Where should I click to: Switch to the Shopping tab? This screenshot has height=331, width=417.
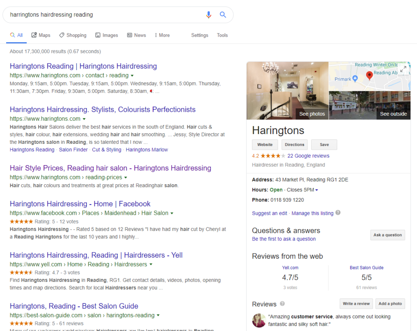click(73, 35)
